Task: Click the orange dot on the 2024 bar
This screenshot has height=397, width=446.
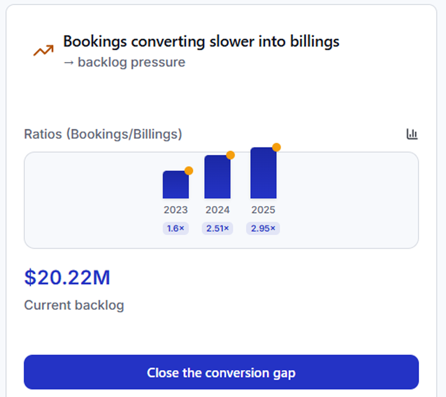Action: pyautogui.click(x=231, y=155)
